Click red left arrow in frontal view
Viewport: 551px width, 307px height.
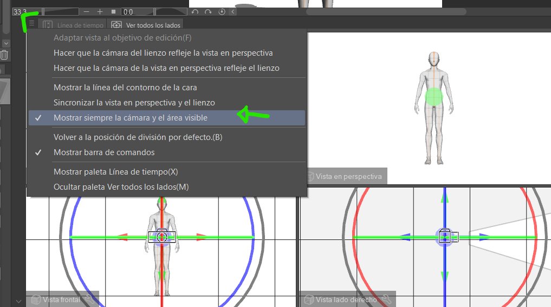point(122,237)
